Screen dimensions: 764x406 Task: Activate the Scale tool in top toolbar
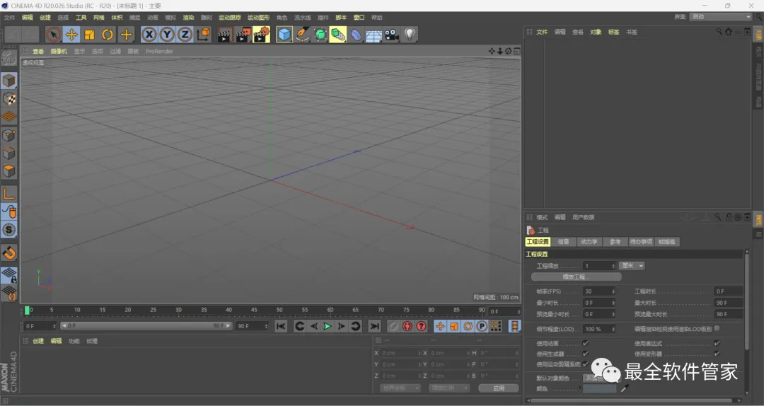click(90, 35)
